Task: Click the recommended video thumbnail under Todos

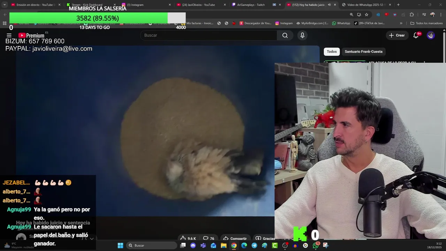Action: pyautogui.click(x=345, y=62)
